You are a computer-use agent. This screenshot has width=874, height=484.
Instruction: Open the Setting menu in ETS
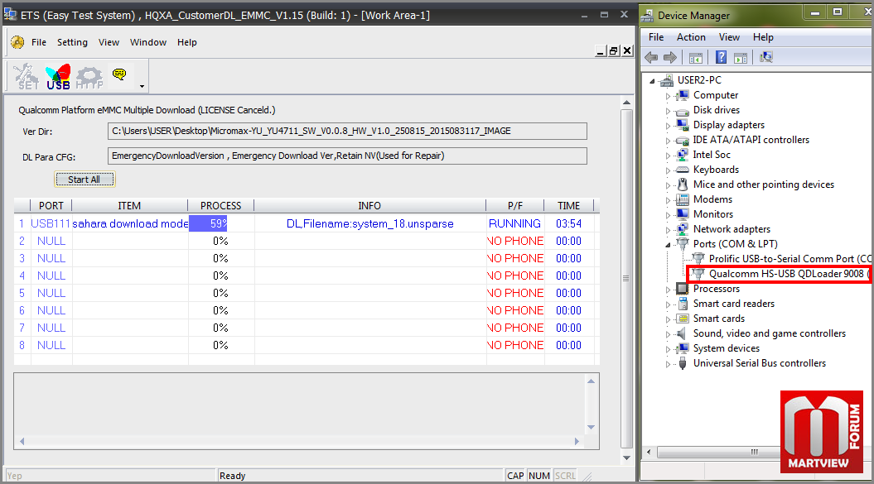[x=72, y=42]
